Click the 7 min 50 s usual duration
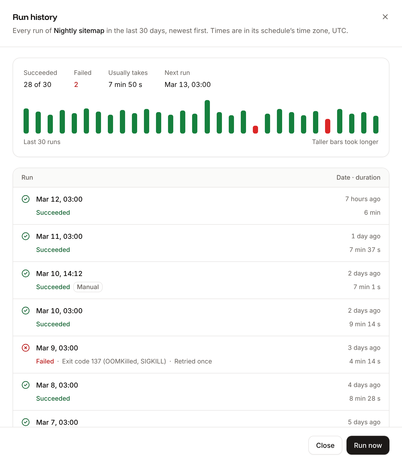This screenshot has height=463, width=402. point(125,85)
